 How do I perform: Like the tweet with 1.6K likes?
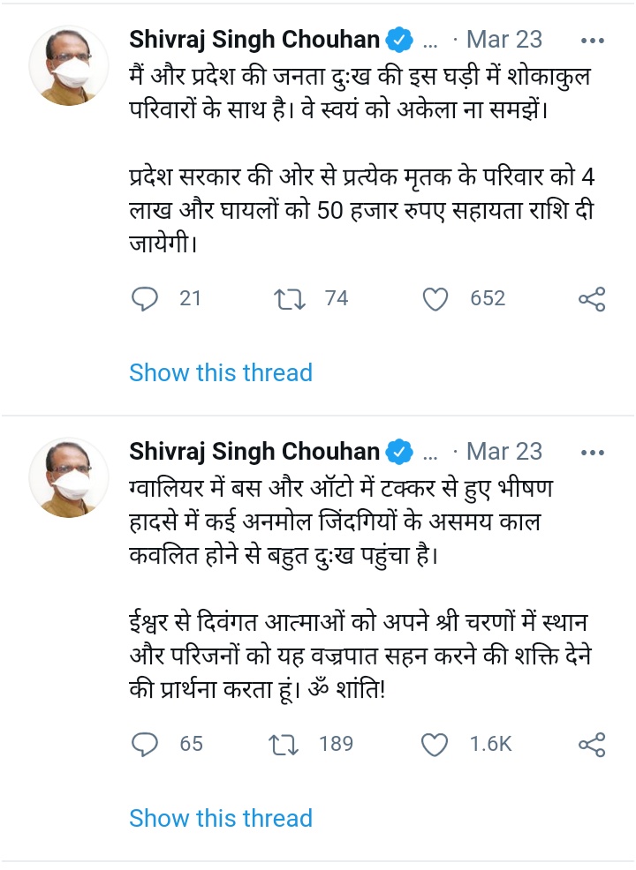435,745
